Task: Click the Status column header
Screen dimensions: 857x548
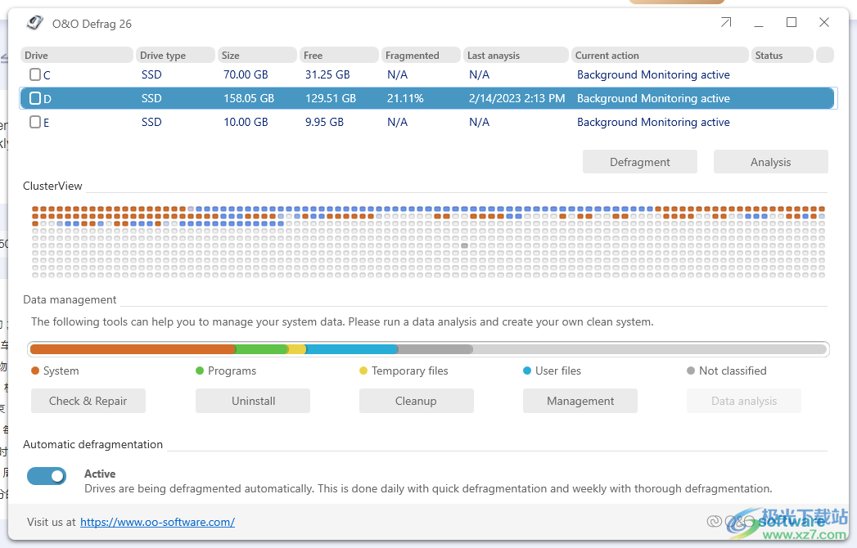Action: point(783,55)
